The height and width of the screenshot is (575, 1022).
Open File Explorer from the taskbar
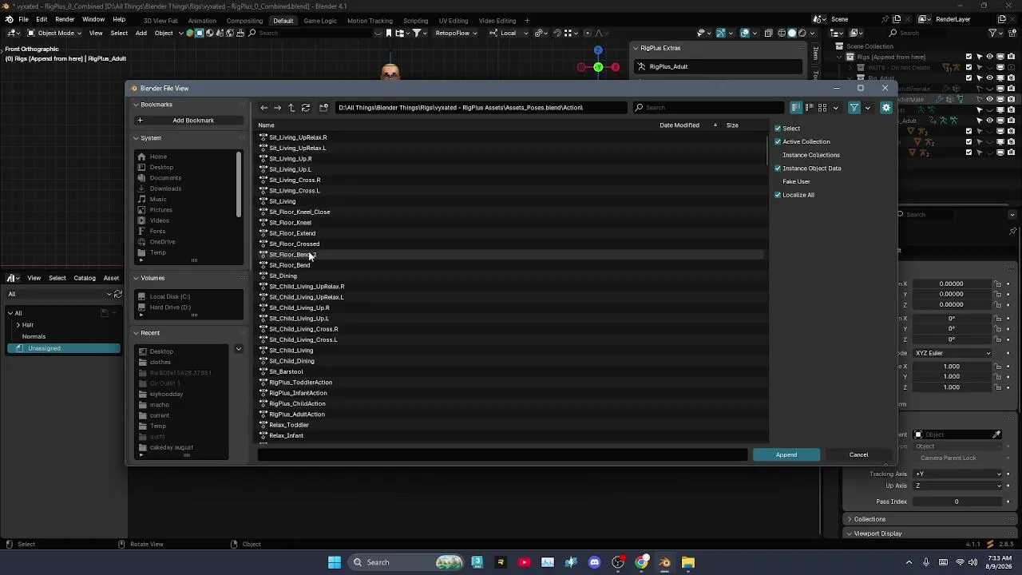pyautogui.click(x=688, y=562)
